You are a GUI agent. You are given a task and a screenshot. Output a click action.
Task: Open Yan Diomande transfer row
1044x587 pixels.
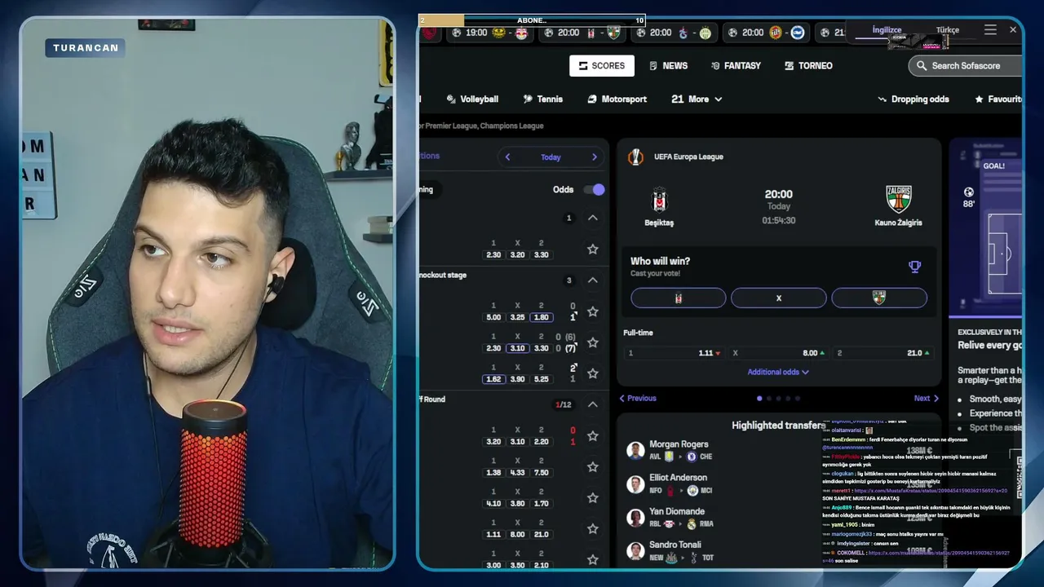point(779,517)
